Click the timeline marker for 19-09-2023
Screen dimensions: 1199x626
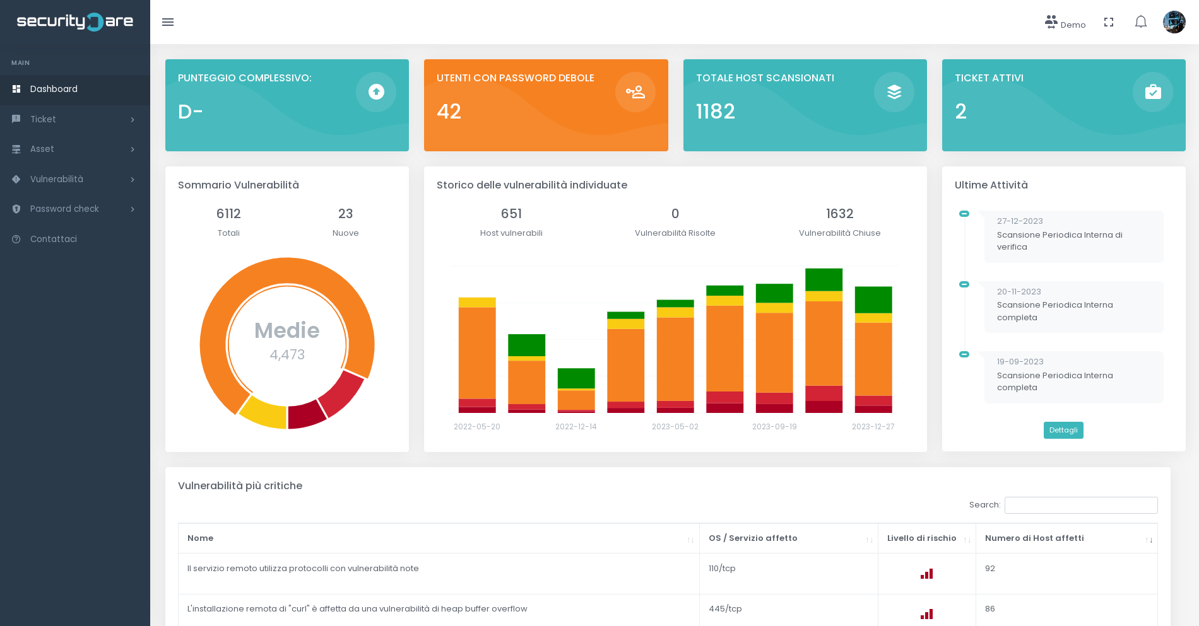click(x=964, y=354)
